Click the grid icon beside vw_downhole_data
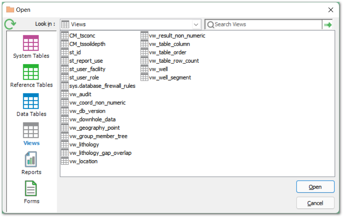 [x=65, y=119]
